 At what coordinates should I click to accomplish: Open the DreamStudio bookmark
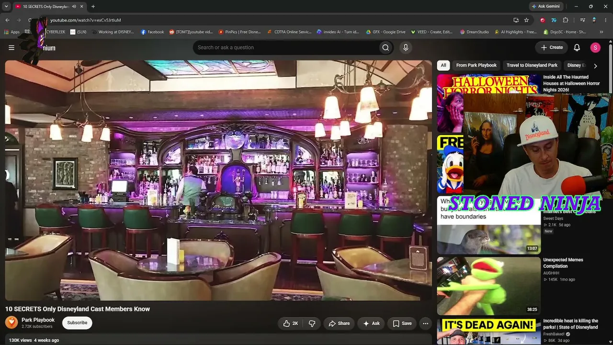pos(474,32)
